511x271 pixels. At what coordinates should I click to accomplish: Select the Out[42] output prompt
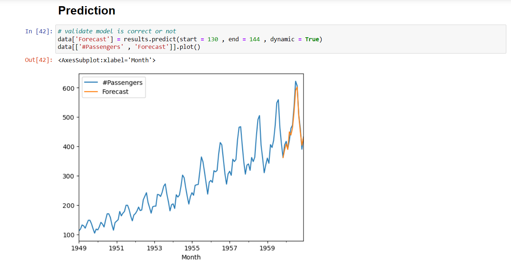coord(39,60)
